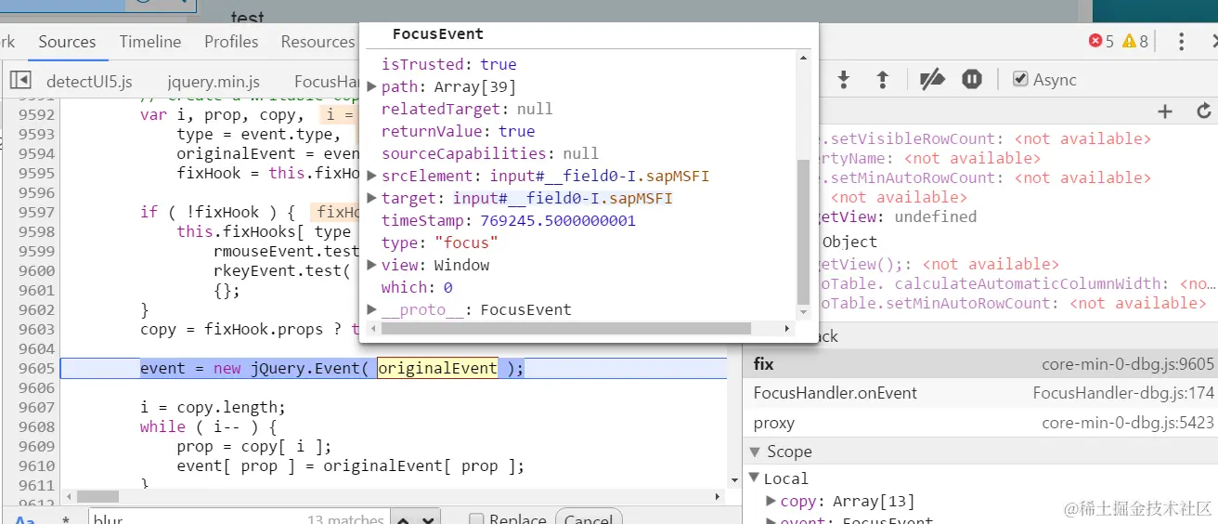Click the timeStamp value 769245.5000000001

tap(559, 220)
